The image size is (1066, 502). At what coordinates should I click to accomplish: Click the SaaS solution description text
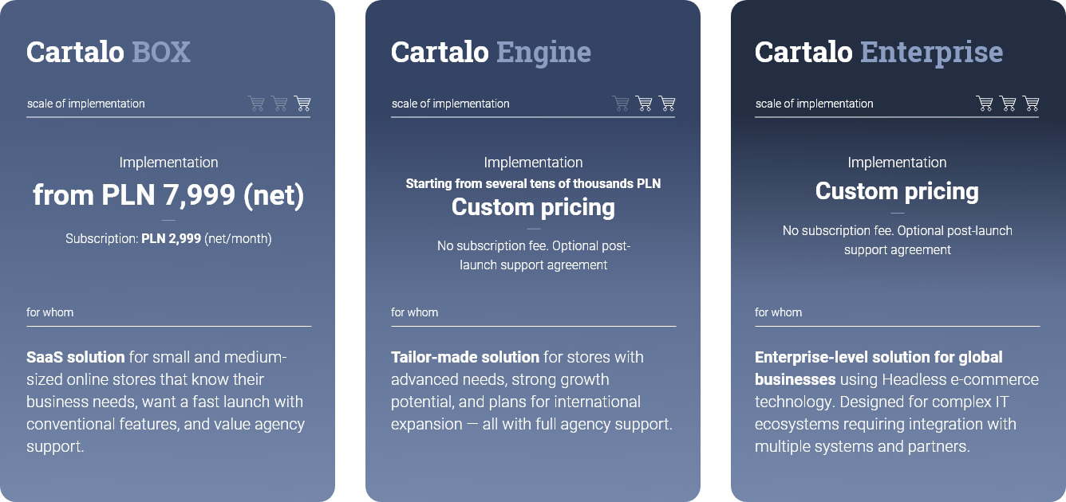coord(166,402)
